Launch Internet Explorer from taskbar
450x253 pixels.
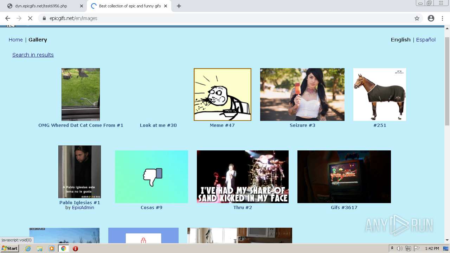point(28,248)
